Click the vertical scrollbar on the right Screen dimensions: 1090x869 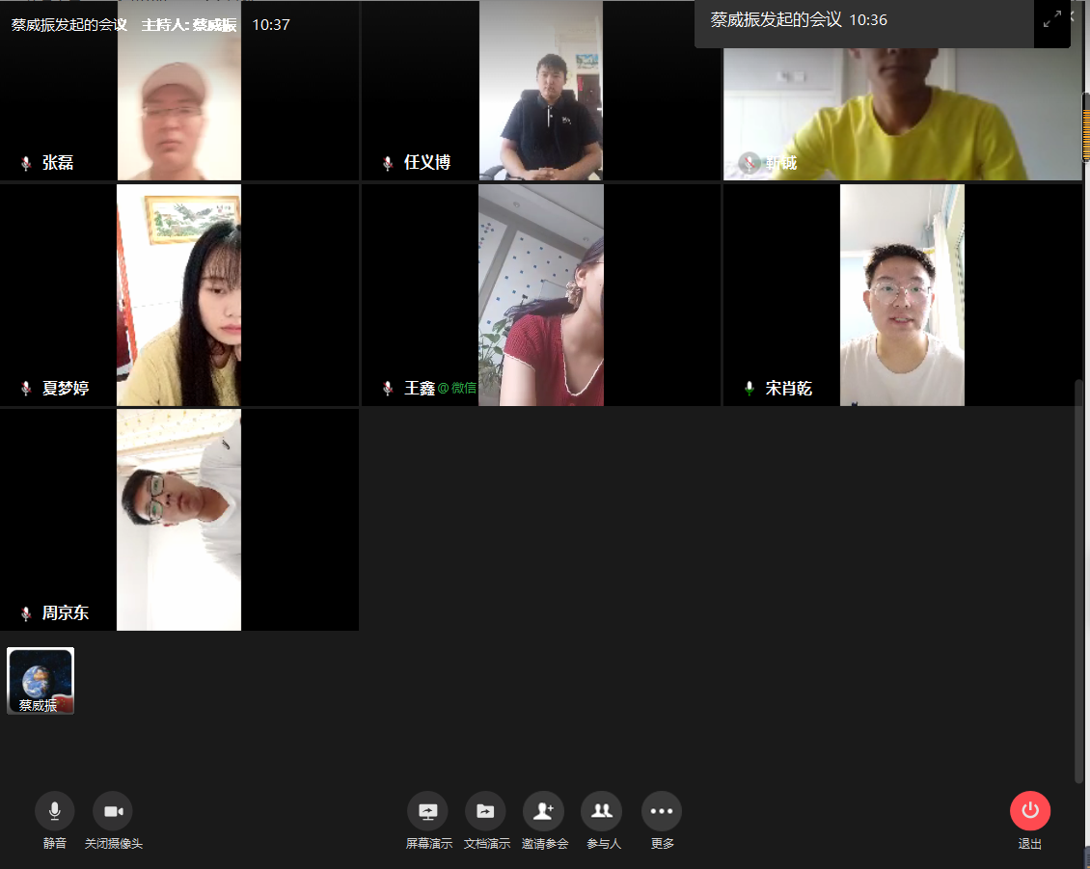click(x=1079, y=579)
